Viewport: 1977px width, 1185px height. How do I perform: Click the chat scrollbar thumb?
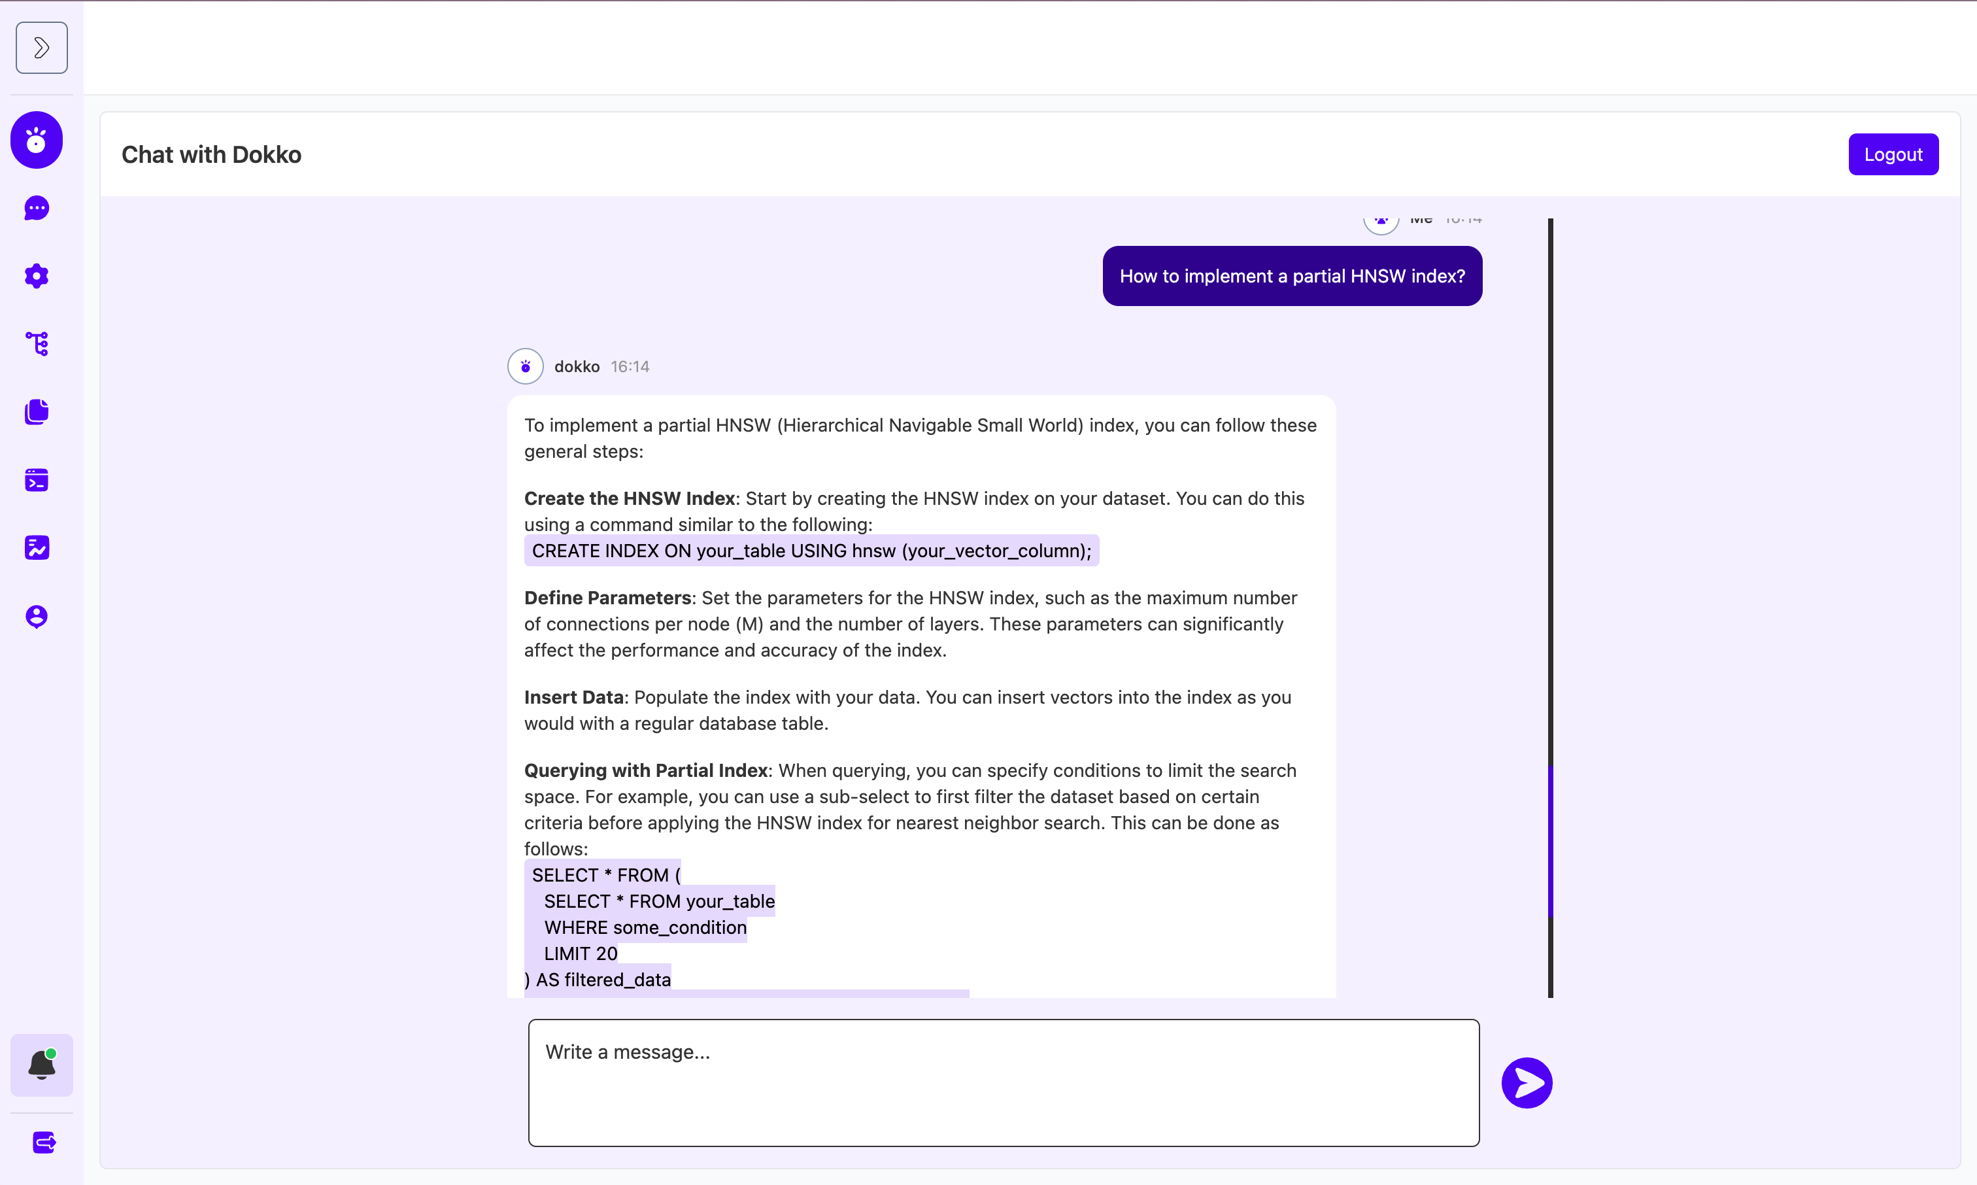tap(1551, 841)
